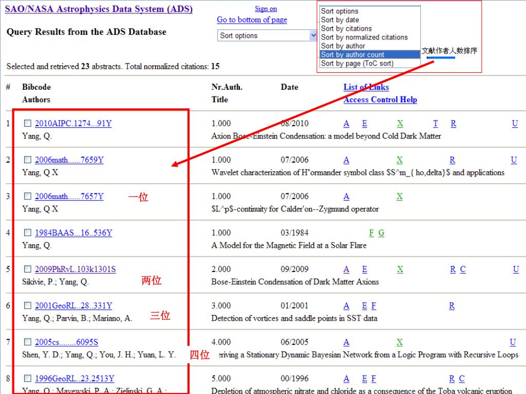Viewport: 526px width, 394px height.
Task: Tick the checkbox for 2006math......7657Y
Action: point(28,196)
